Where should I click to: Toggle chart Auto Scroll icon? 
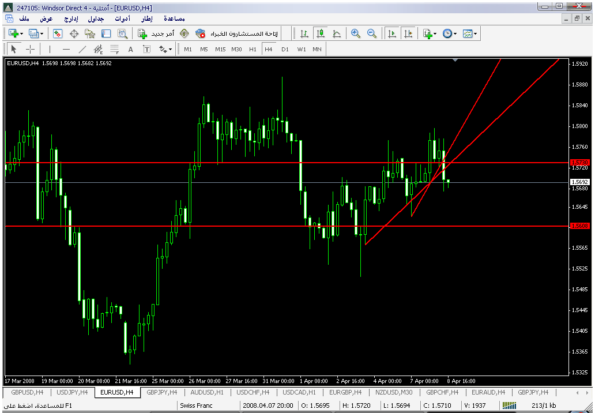[392, 34]
